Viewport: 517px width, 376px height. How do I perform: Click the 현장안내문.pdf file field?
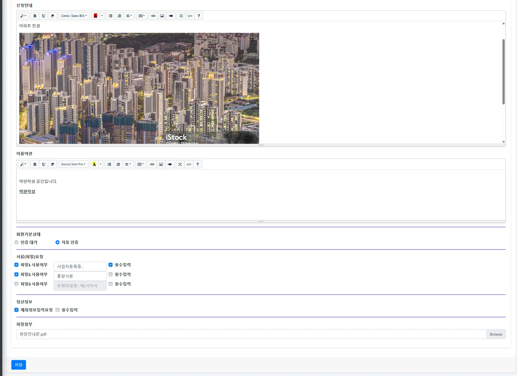[x=251, y=334]
